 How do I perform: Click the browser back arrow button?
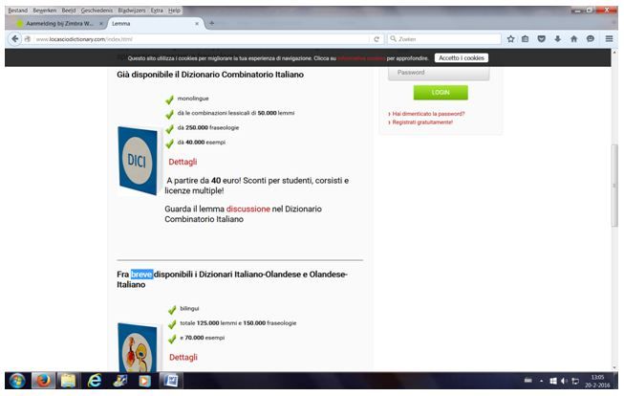click(14, 39)
